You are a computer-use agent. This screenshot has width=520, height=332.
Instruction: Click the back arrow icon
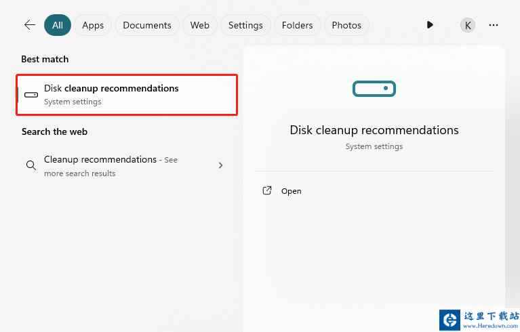coord(30,25)
